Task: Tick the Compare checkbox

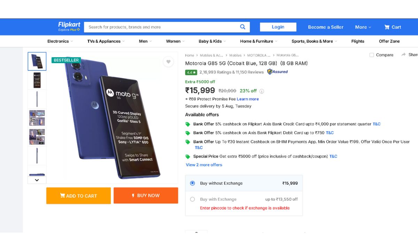Action: [x=372, y=55]
